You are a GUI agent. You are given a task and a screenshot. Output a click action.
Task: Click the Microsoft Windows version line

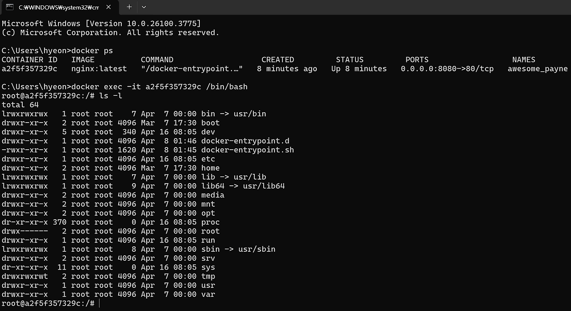pyautogui.click(x=101, y=24)
